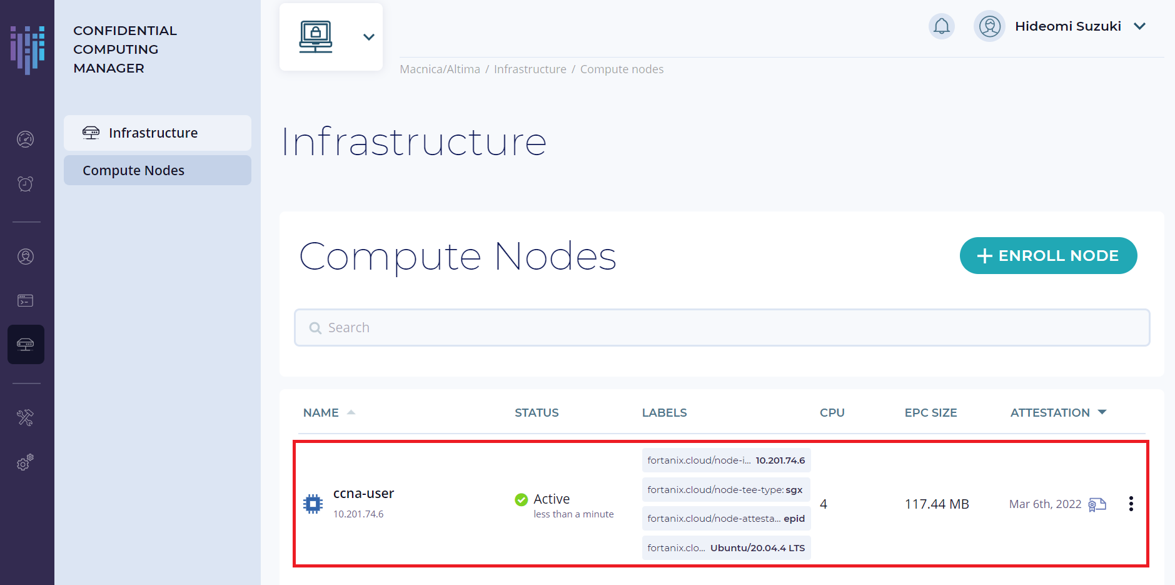Click the ccna-user node chip icon
This screenshot has height=585, width=1175.
pyautogui.click(x=313, y=504)
